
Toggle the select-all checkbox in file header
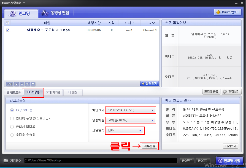pyautogui.click(x=7, y=23)
